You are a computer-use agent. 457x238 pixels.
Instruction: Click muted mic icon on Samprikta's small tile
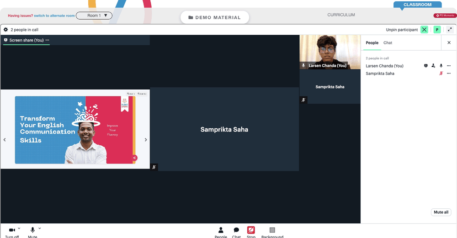(x=303, y=100)
